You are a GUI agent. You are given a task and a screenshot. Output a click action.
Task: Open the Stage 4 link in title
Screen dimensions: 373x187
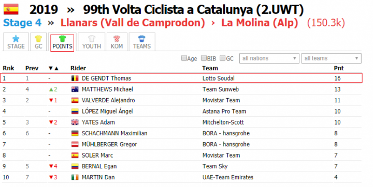22,23
